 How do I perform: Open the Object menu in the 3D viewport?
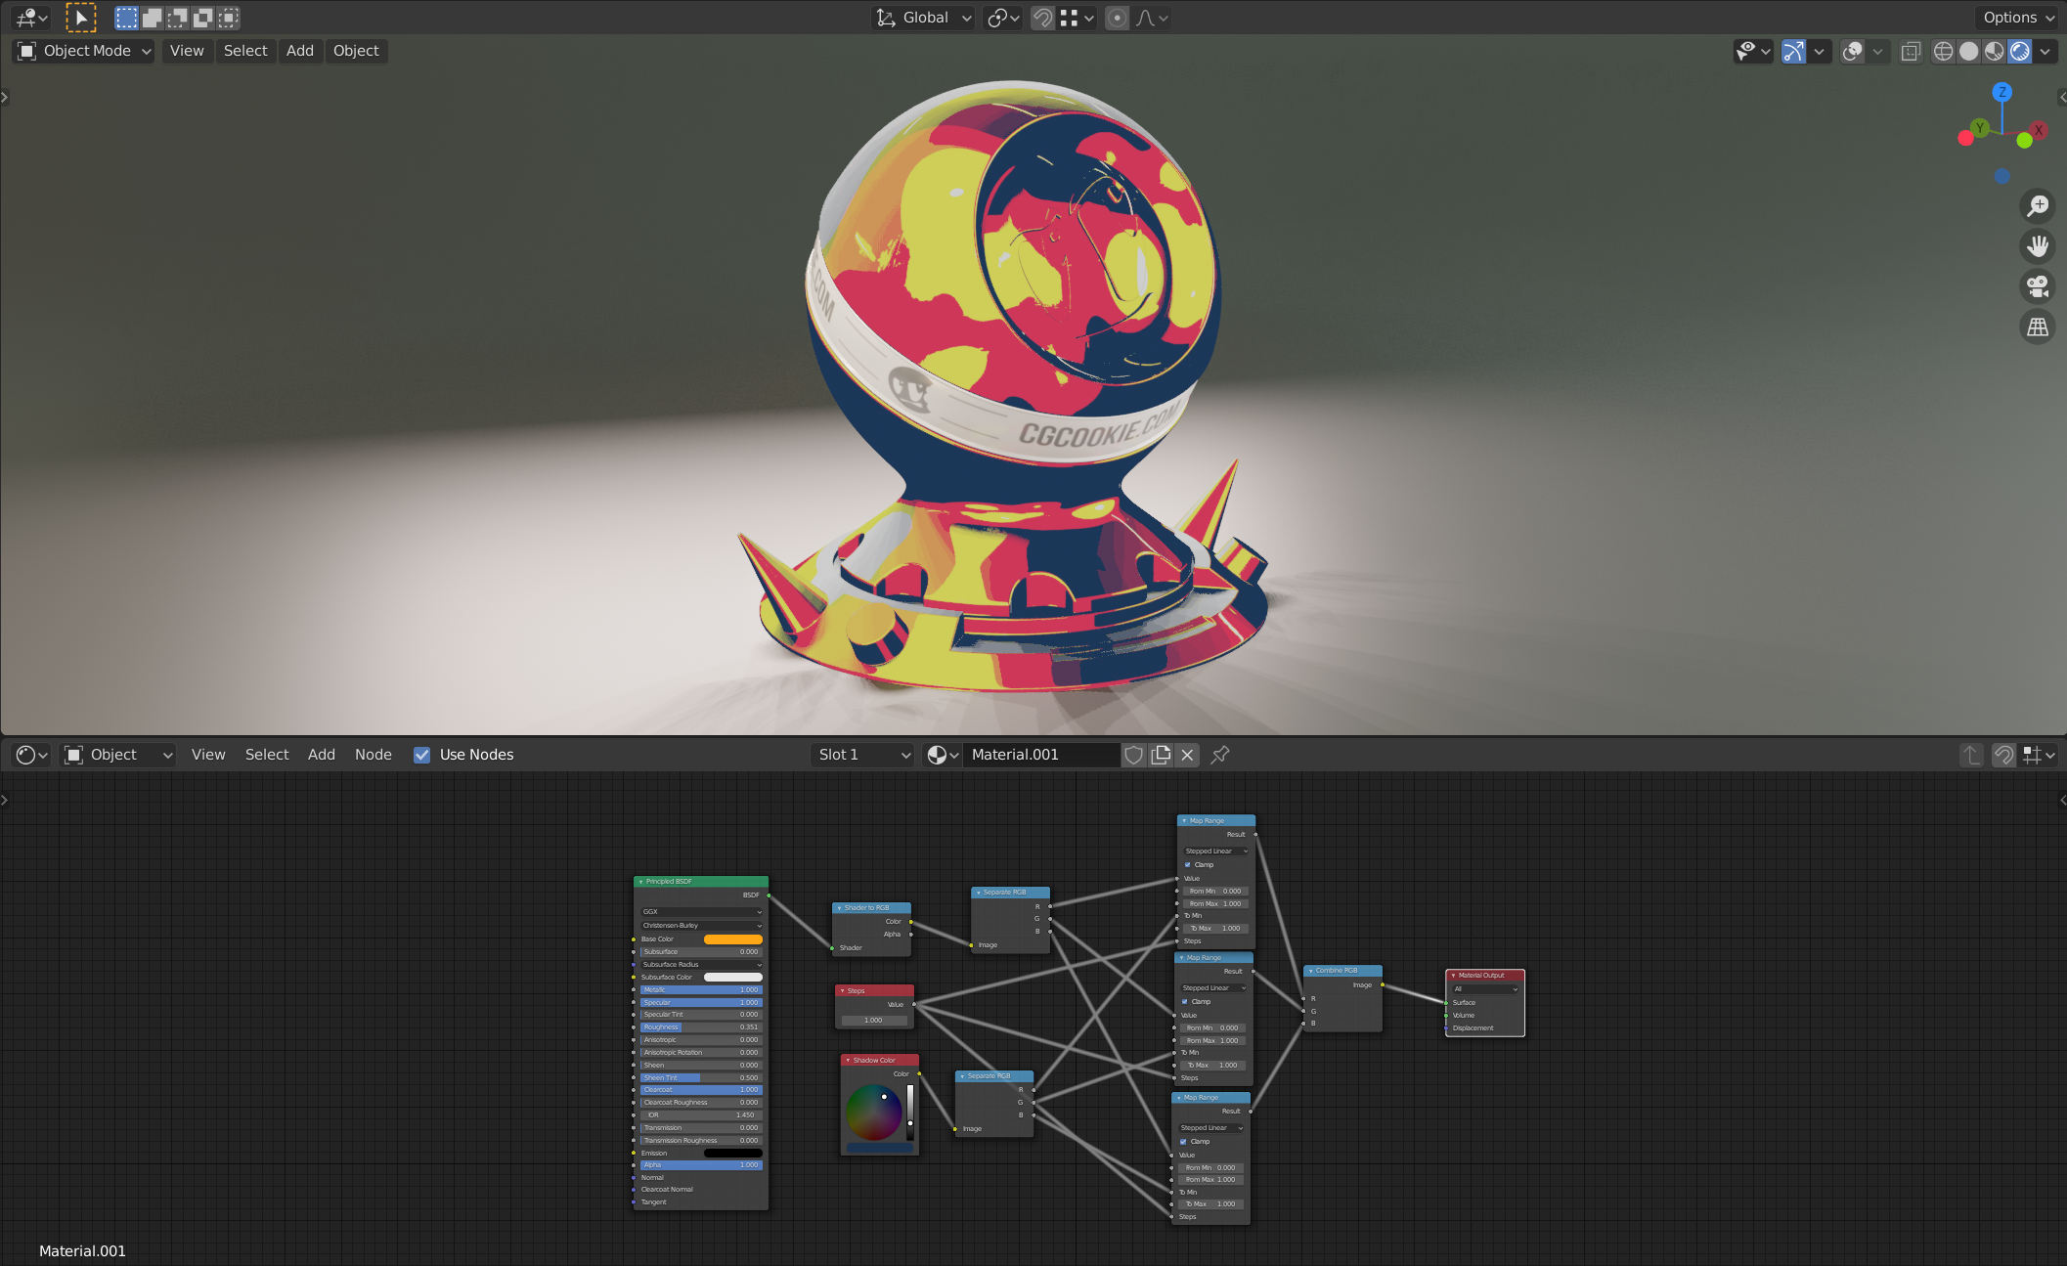point(356,50)
